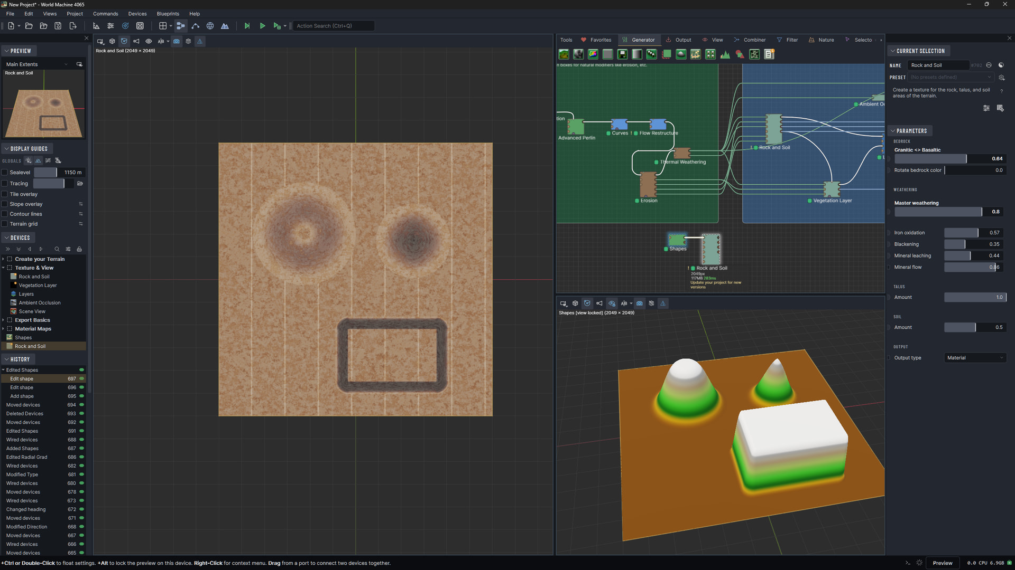
Task: Collapse the Preview panel section
Action: 18,51
